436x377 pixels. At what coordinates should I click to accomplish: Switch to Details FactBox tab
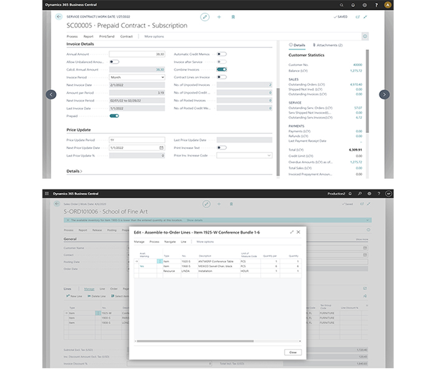click(x=297, y=45)
